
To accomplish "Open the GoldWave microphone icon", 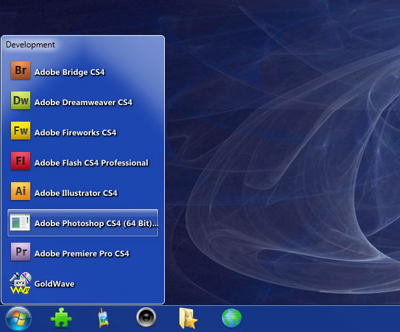I will 21,283.
